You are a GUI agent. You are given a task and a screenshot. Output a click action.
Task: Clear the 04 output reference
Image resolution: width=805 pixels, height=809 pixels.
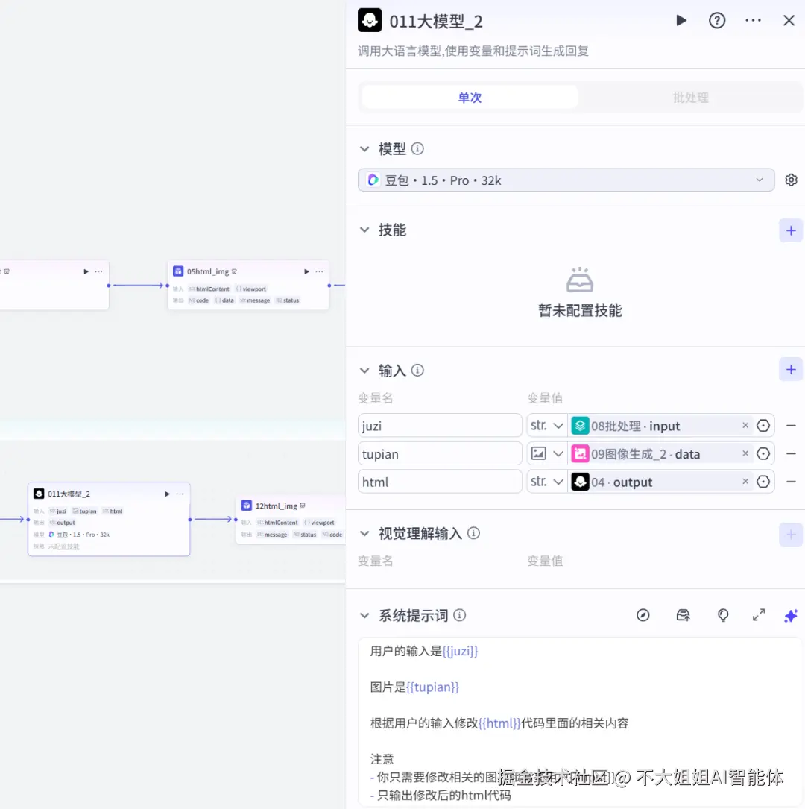(x=745, y=482)
